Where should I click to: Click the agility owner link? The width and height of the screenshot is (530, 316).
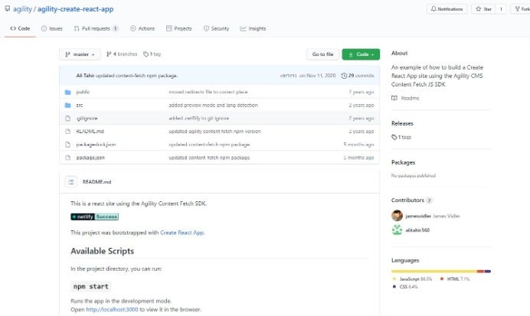tap(22, 9)
